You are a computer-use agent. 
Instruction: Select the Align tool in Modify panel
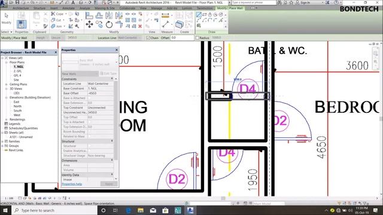pos(89,16)
